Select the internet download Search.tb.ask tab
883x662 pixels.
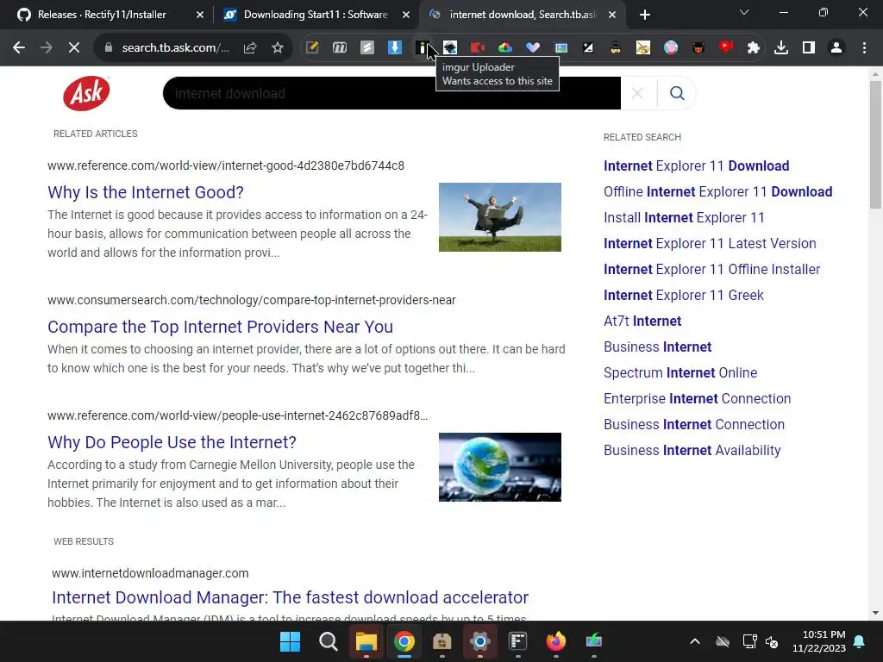522,15
